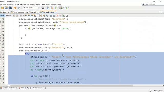
Task: Click Next Bookmark icon
Action: (x=44, y=16)
